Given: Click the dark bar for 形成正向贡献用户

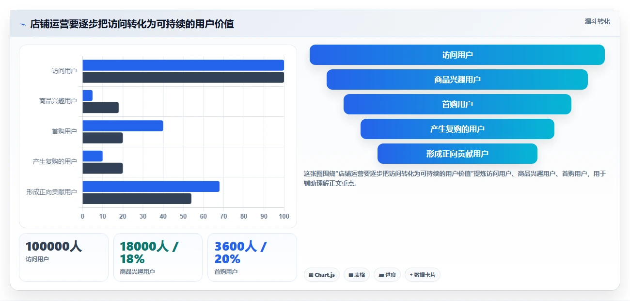Looking at the screenshot, I should (137, 198).
